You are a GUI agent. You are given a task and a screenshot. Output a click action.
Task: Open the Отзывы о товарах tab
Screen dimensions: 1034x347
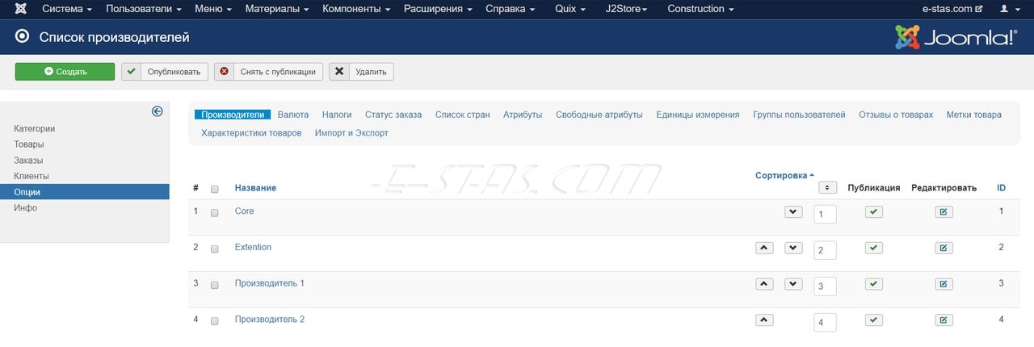point(896,115)
